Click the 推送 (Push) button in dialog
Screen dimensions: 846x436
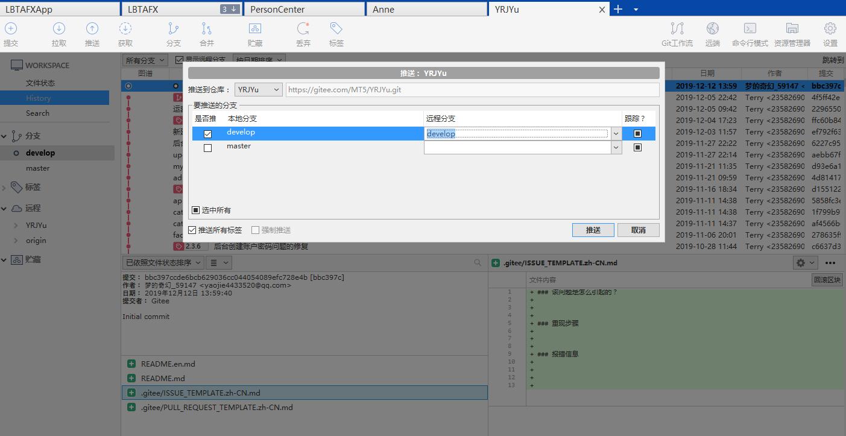coord(593,230)
